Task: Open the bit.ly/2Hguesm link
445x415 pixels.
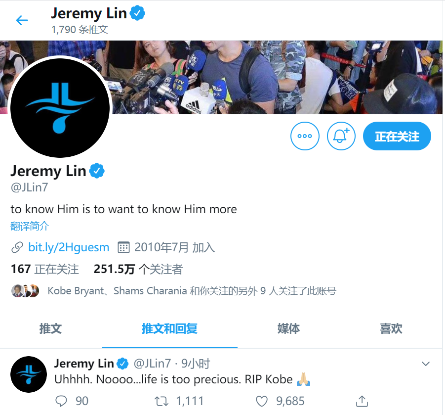Action: tap(69, 247)
